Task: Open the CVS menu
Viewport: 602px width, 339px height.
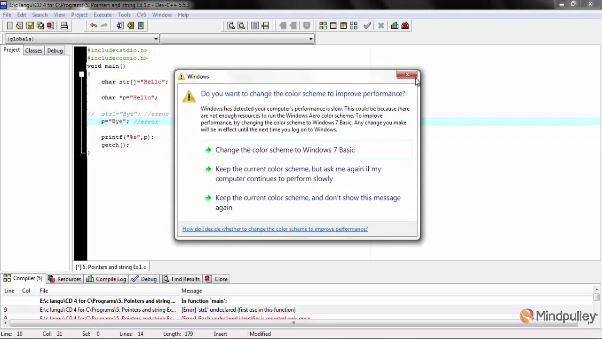Action: click(x=142, y=15)
